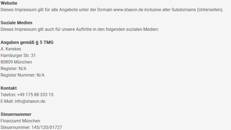Click the Soziale Medien heading
This screenshot has height=130, width=231.
coord(16,23)
